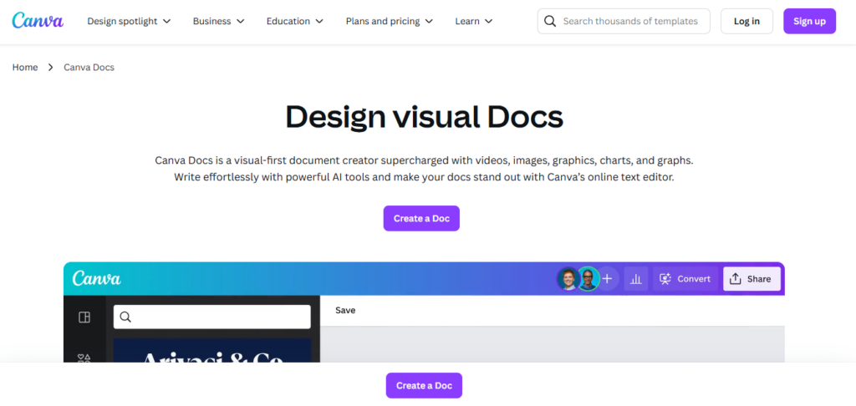Expand the Learn dropdown menu
Image resolution: width=856 pixels, height=406 pixels.
coord(474,21)
